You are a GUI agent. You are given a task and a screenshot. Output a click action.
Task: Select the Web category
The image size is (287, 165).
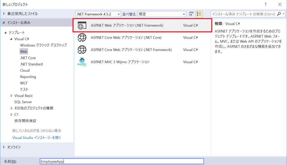pos(24,52)
